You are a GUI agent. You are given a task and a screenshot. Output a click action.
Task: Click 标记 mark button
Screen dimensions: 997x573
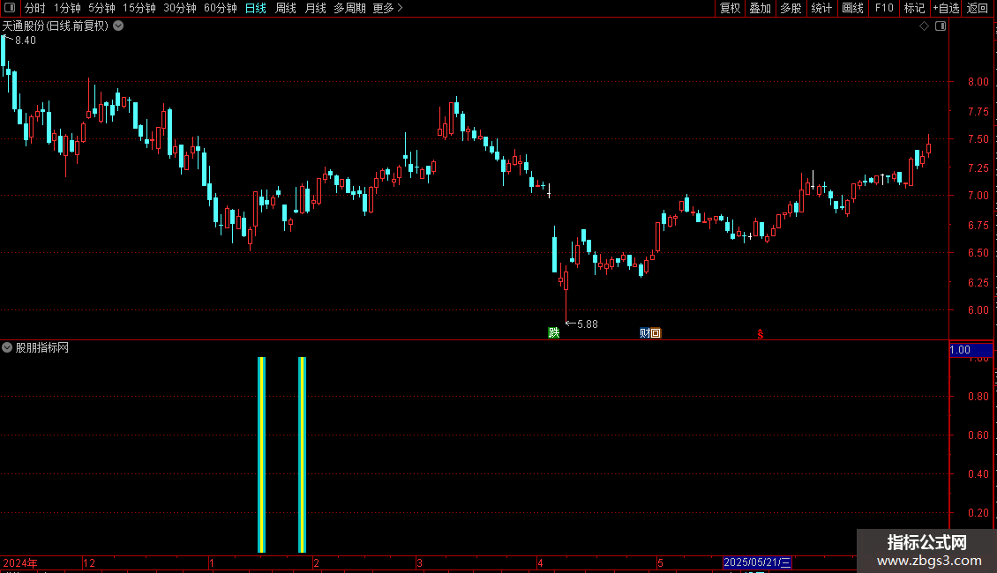pyautogui.click(x=914, y=8)
